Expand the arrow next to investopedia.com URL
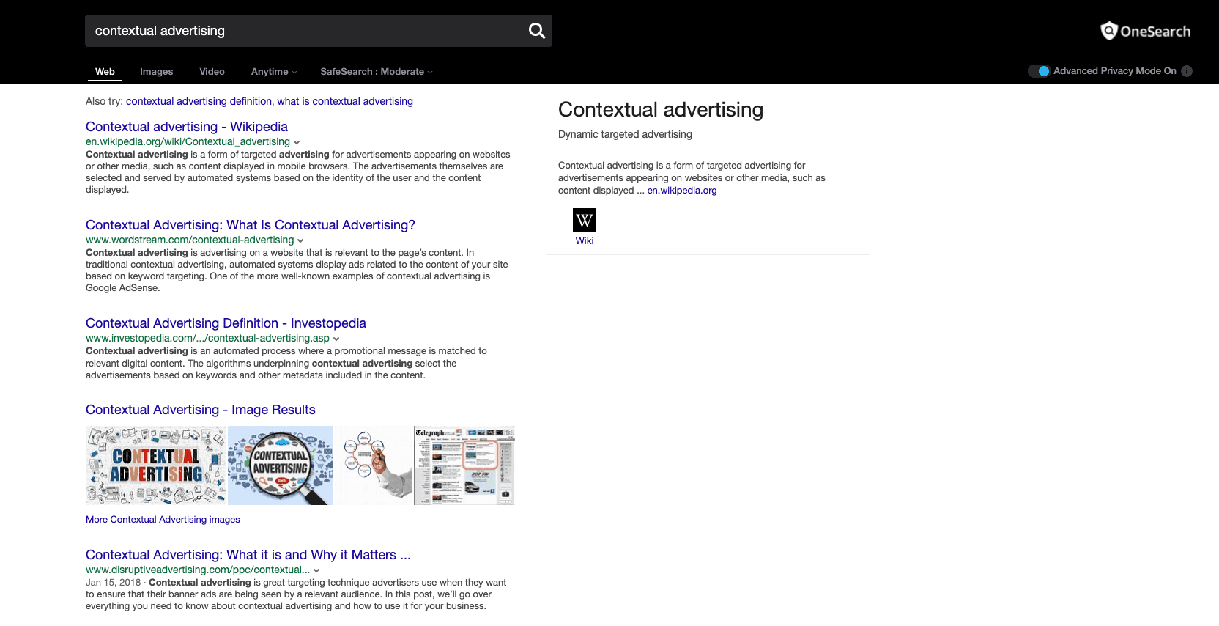This screenshot has width=1219, height=626. click(x=336, y=339)
